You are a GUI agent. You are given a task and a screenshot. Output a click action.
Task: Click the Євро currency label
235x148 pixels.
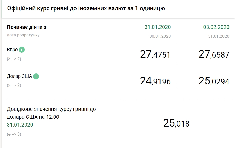[12, 50]
